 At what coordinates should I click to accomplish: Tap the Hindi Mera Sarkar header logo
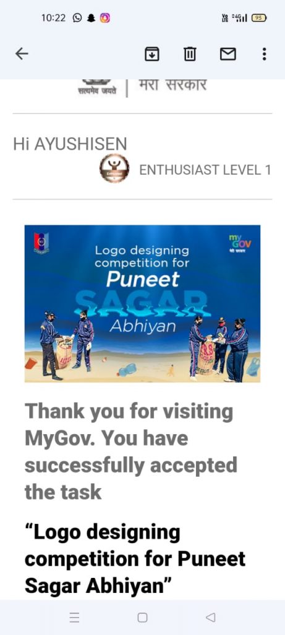142,88
